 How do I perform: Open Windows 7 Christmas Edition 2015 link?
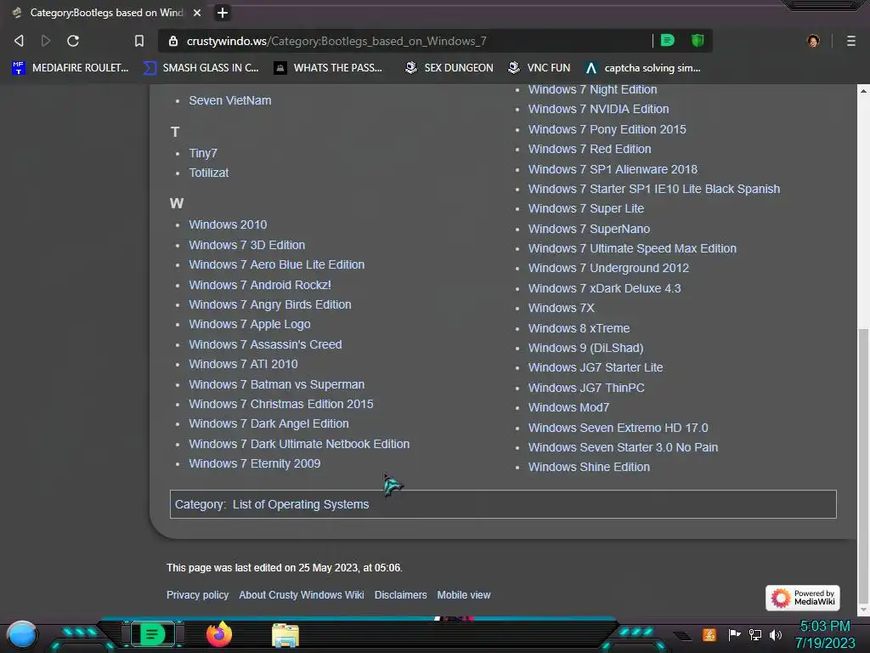(x=280, y=404)
